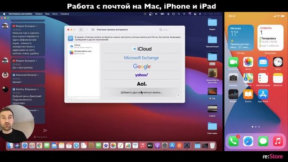Choose Microsoft Exchange account type

coord(141,58)
